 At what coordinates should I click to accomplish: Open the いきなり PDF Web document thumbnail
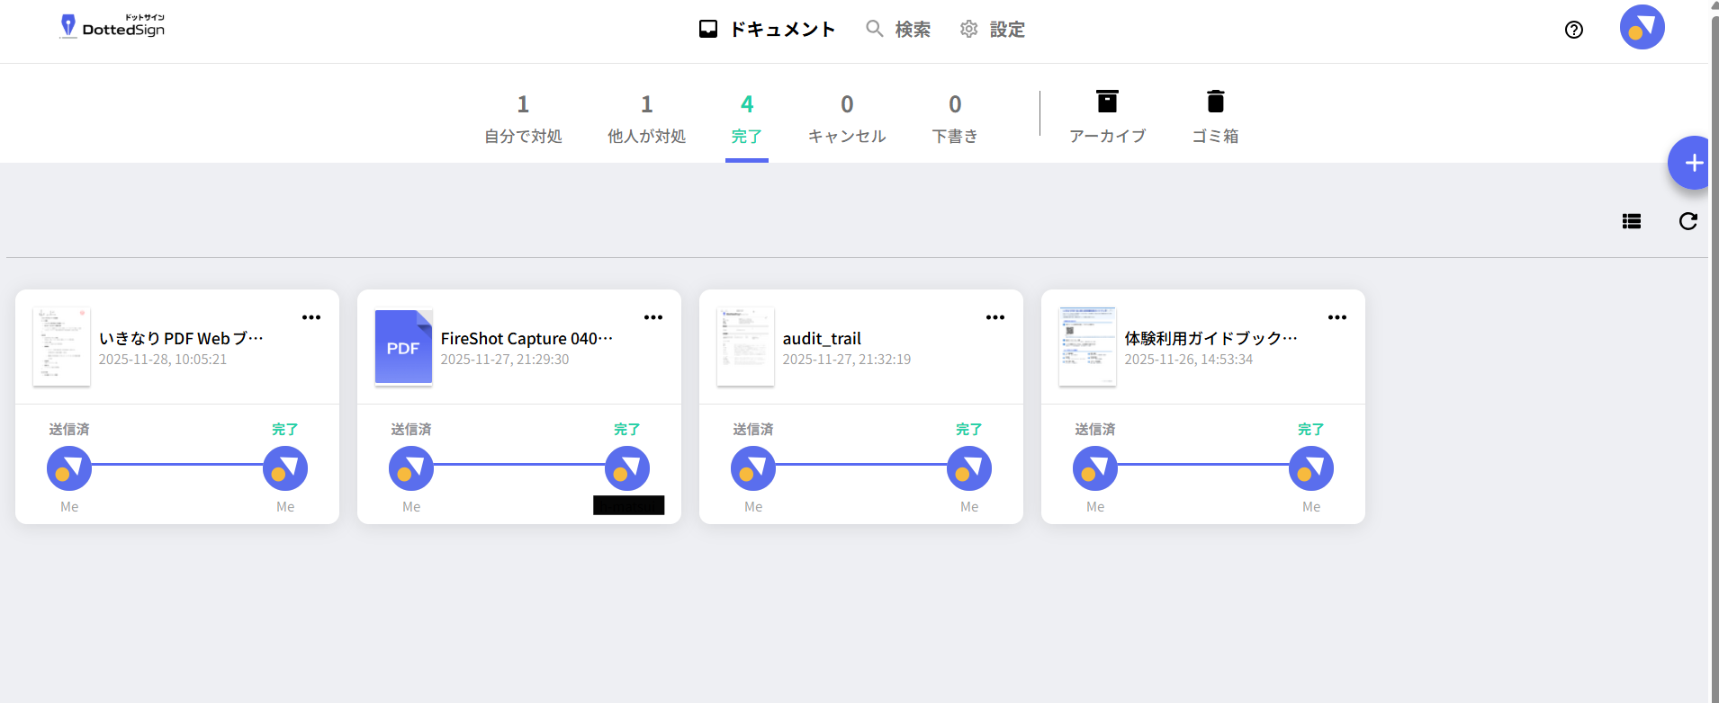[61, 347]
